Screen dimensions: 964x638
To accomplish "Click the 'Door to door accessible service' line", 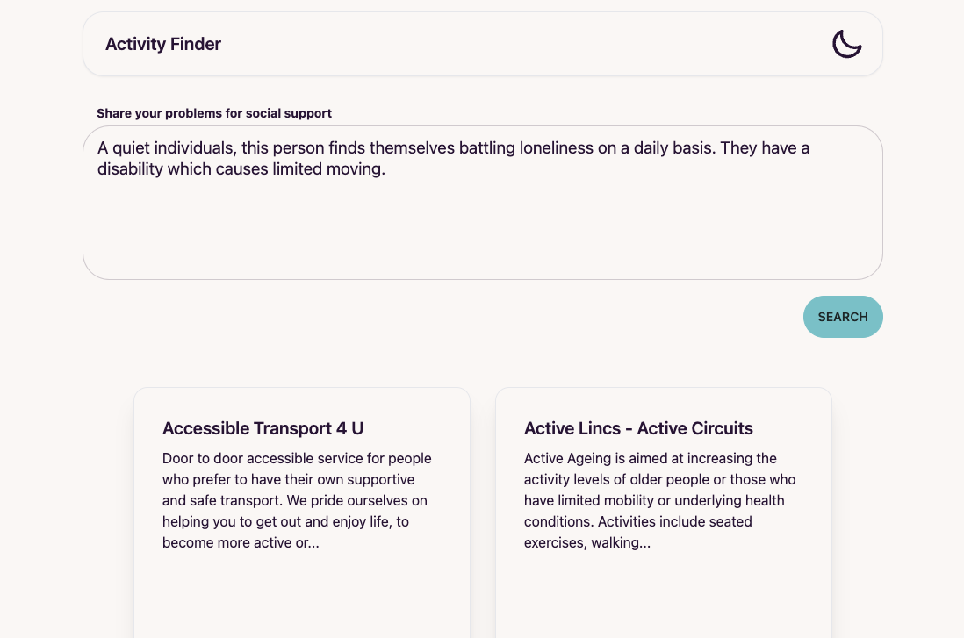I will pos(297,458).
